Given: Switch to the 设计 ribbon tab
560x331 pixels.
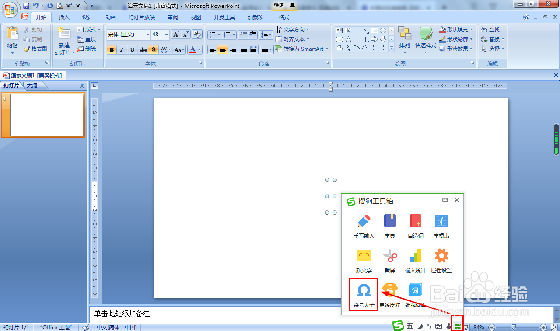Looking at the screenshot, I should coord(87,17).
